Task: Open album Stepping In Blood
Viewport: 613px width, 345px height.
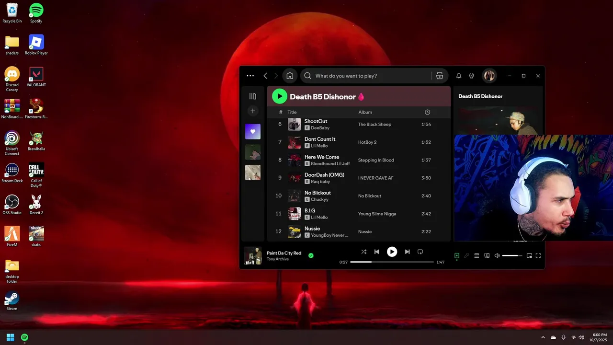Action: pyautogui.click(x=376, y=160)
